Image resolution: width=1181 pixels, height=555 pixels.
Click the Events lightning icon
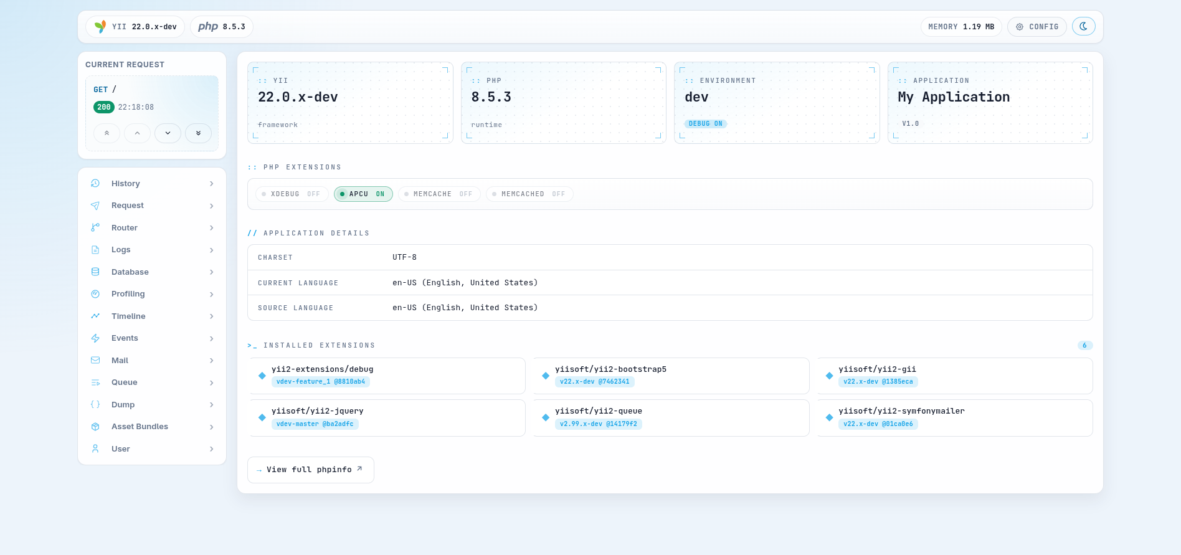[x=95, y=338]
